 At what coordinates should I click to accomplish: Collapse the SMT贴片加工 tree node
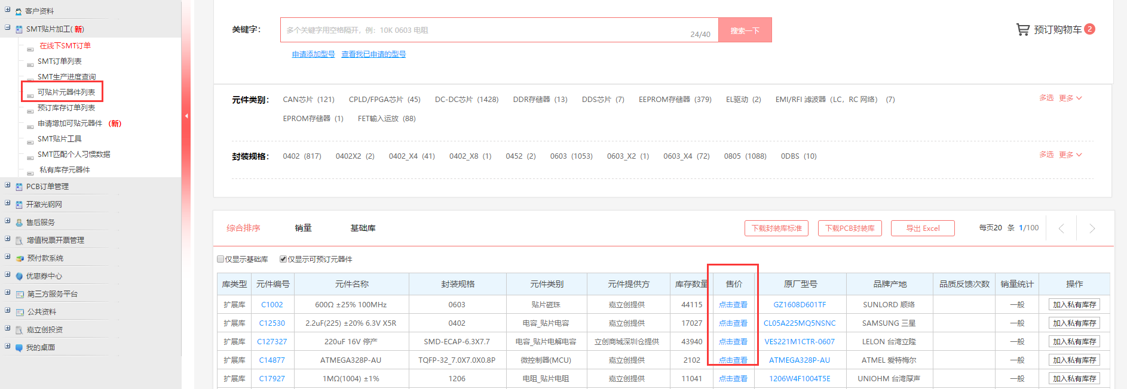click(8, 27)
